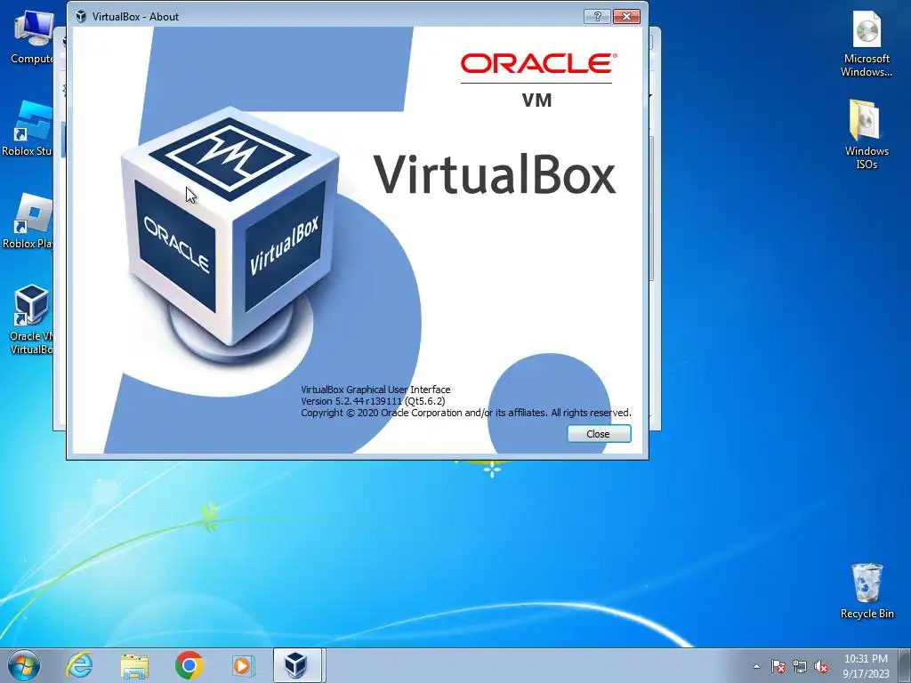
Task: Open the Windows Start menu
Action: point(24,665)
